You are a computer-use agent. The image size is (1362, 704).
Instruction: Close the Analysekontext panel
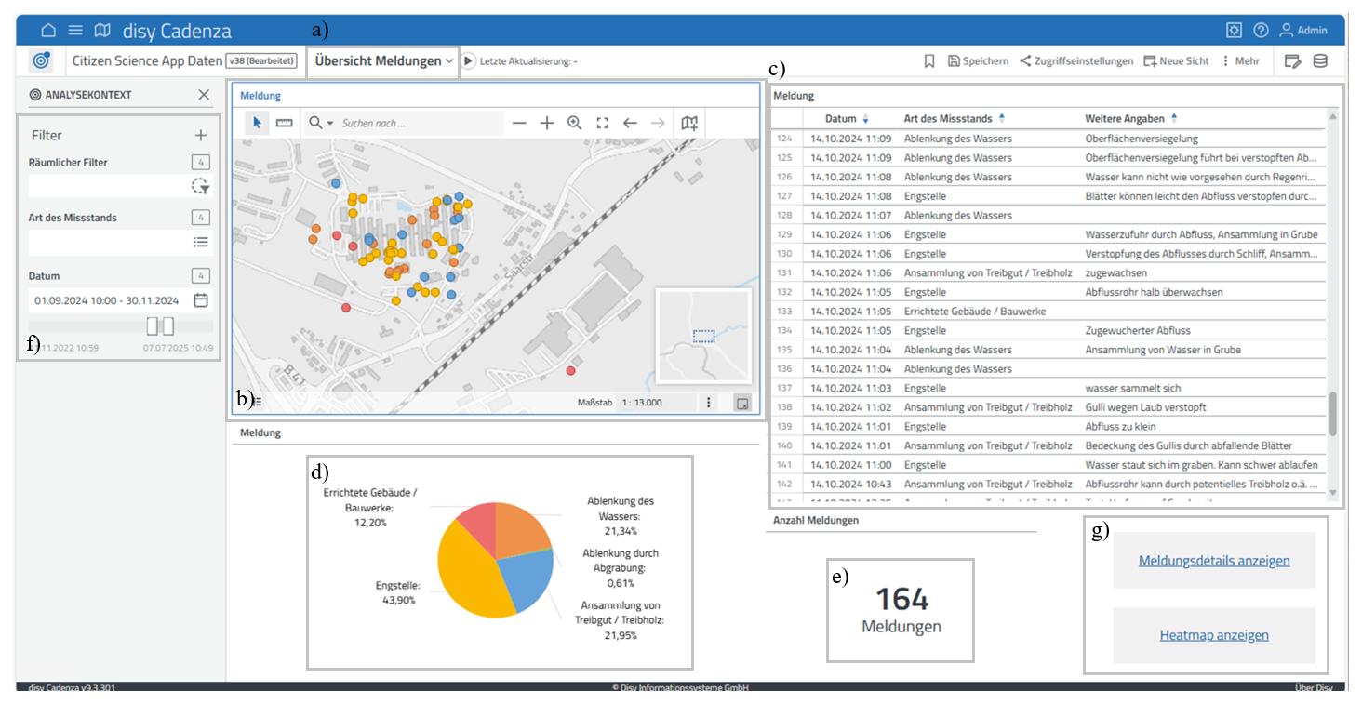point(204,95)
